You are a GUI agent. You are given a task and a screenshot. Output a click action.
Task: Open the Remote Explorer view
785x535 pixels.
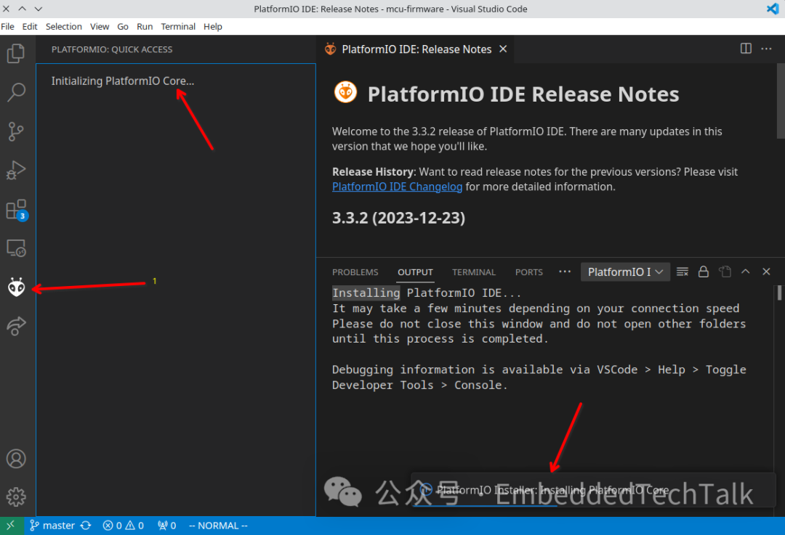point(17,248)
